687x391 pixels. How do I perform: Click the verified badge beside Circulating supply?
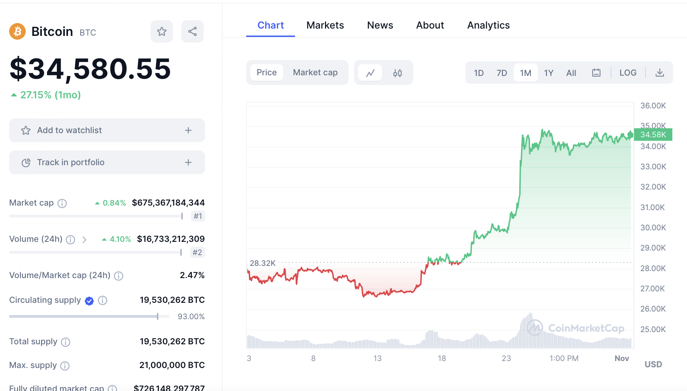click(89, 301)
